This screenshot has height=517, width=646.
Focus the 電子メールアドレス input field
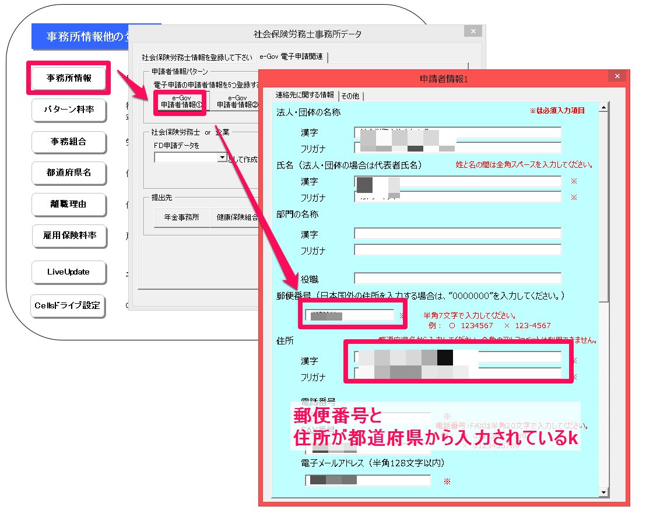coord(367,480)
